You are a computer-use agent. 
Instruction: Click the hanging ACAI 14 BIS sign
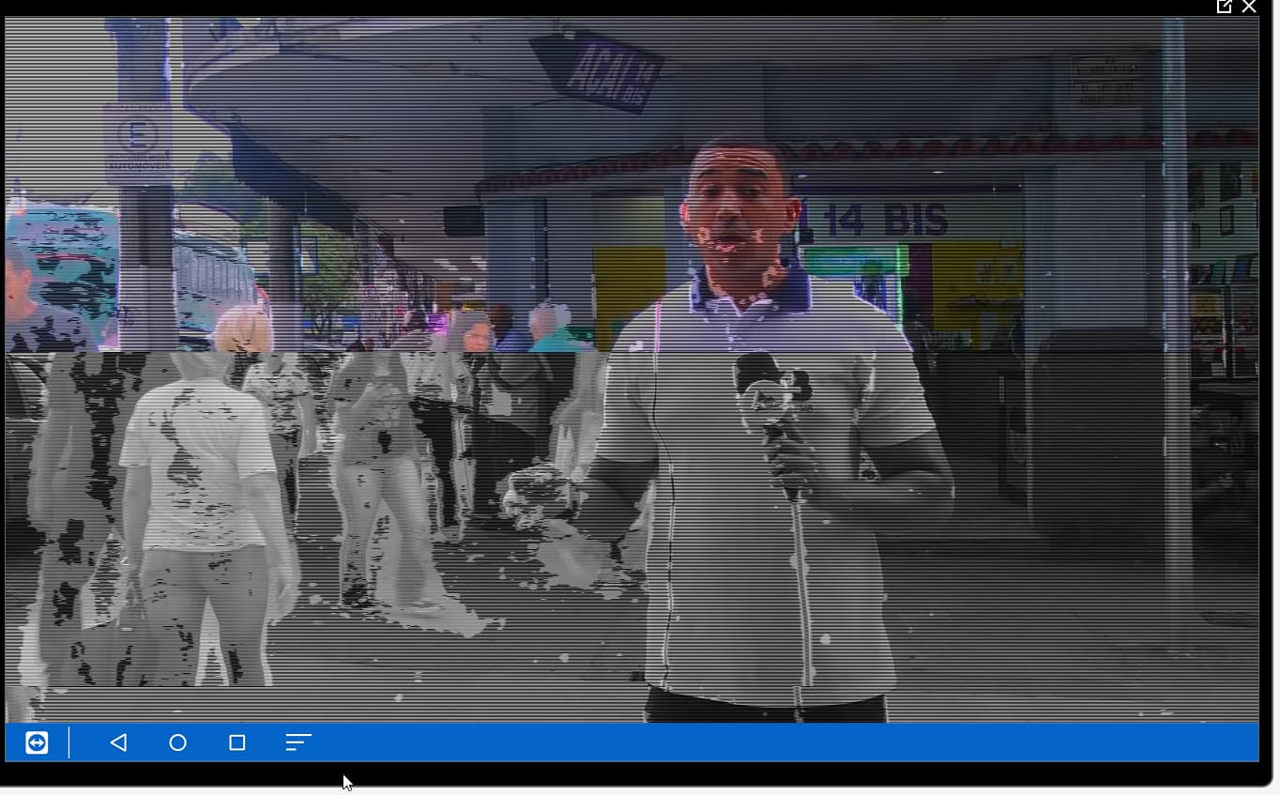point(598,69)
